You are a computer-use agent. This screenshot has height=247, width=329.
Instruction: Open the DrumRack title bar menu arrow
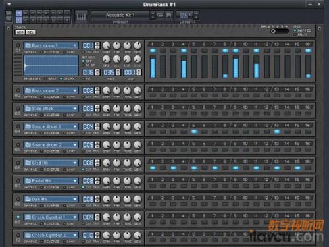(x=9, y=4)
